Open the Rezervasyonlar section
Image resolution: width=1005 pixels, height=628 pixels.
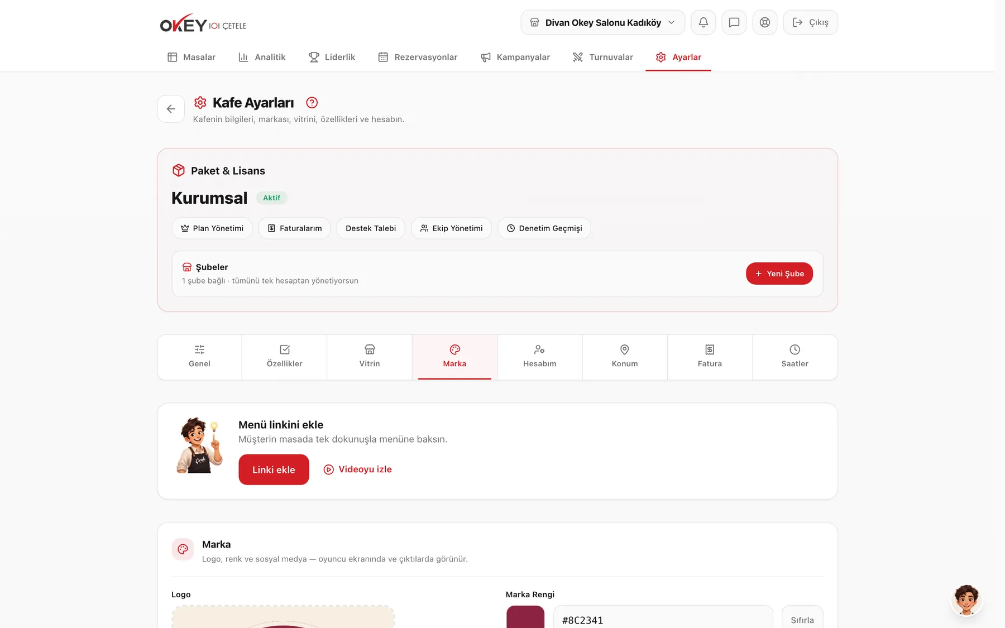tap(418, 57)
